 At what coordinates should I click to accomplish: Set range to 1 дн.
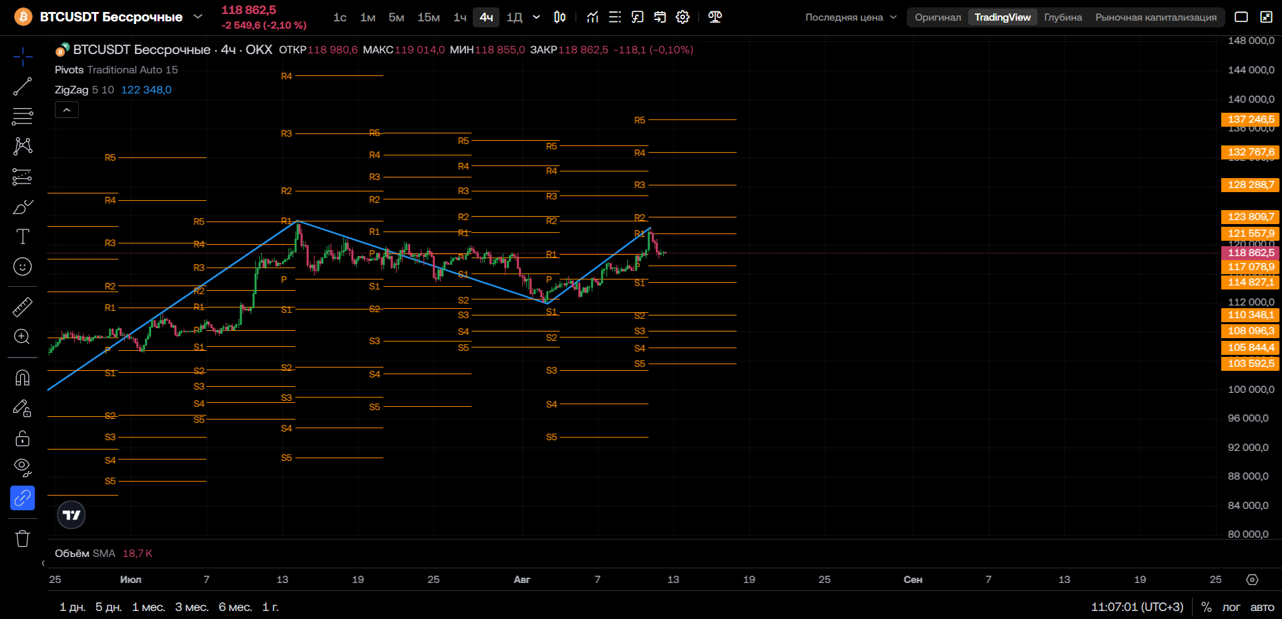click(72, 607)
